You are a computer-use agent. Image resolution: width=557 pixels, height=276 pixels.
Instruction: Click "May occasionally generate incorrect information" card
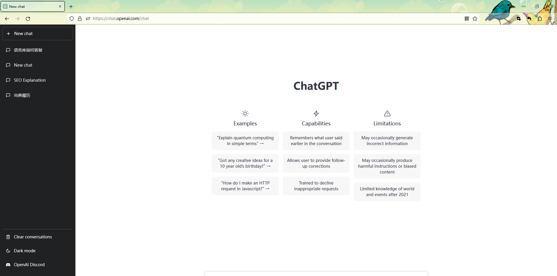point(387,141)
